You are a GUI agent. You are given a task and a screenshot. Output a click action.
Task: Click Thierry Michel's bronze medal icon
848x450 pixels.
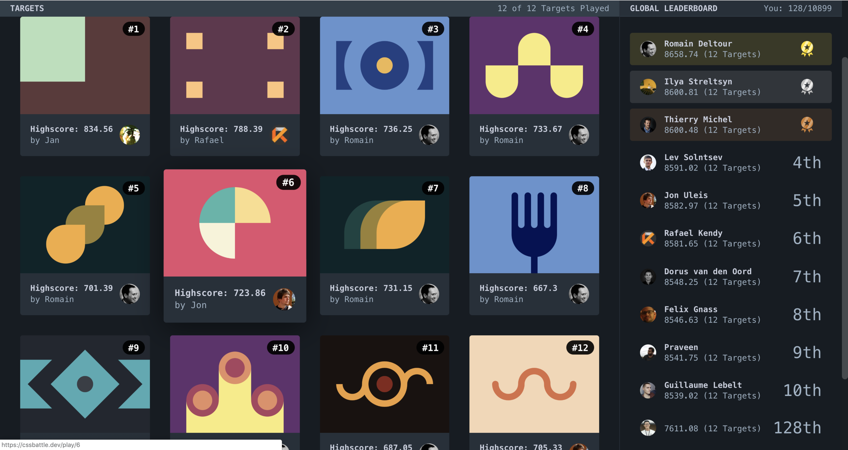click(807, 124)
